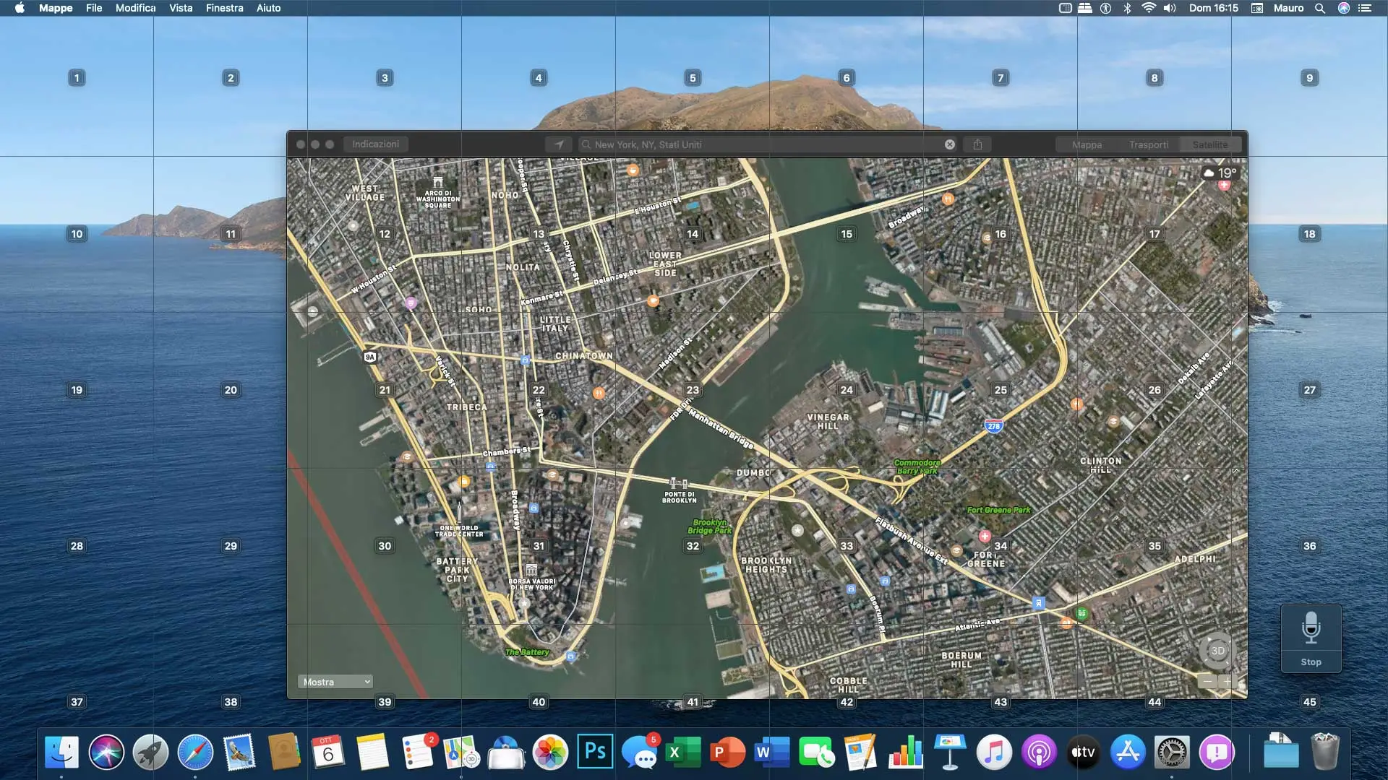The image size is (1388, 780).
Task: Open Mail showing 5 unread messages
Action: [642, 752]
